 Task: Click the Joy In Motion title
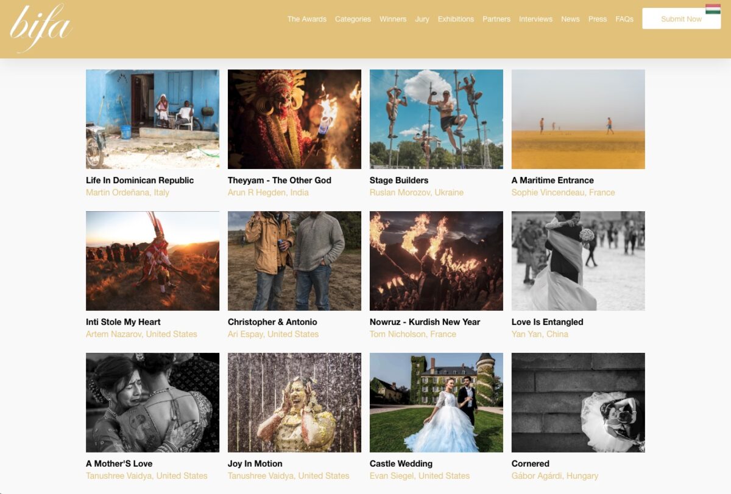(255, 464)
